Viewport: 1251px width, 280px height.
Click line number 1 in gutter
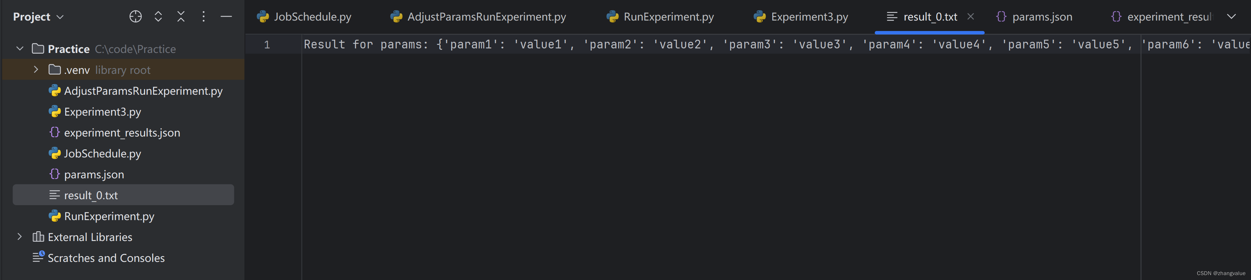[x=267, y=45]
